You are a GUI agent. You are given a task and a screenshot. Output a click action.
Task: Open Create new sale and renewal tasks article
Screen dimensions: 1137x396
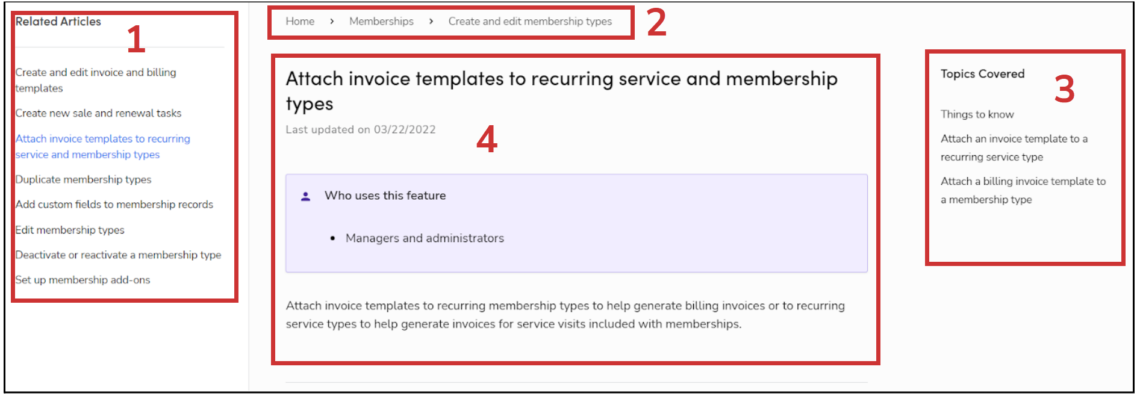pyautogui.click(x=98, y=113)
